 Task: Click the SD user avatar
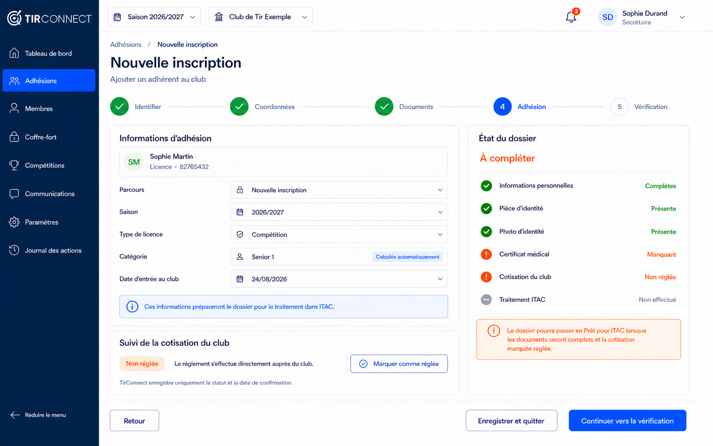pos(607,17)
